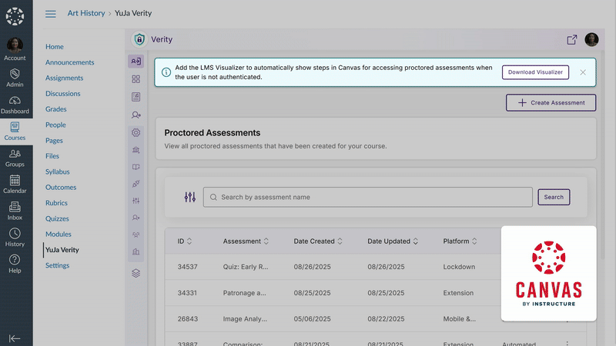This screenshot has width=616, height=346.
Task: Open the report document icon in Verity sidebar
Action: (136, 97)
